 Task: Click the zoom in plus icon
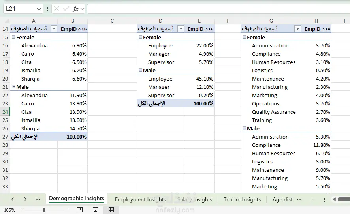point(21,210)
